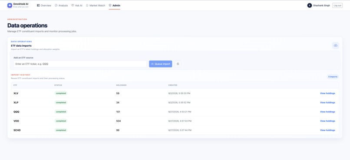Click the Add an ETF source label
The image size is (350, 160).
23,58
